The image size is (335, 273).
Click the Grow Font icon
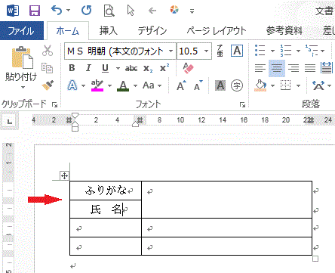pos(181,85)
